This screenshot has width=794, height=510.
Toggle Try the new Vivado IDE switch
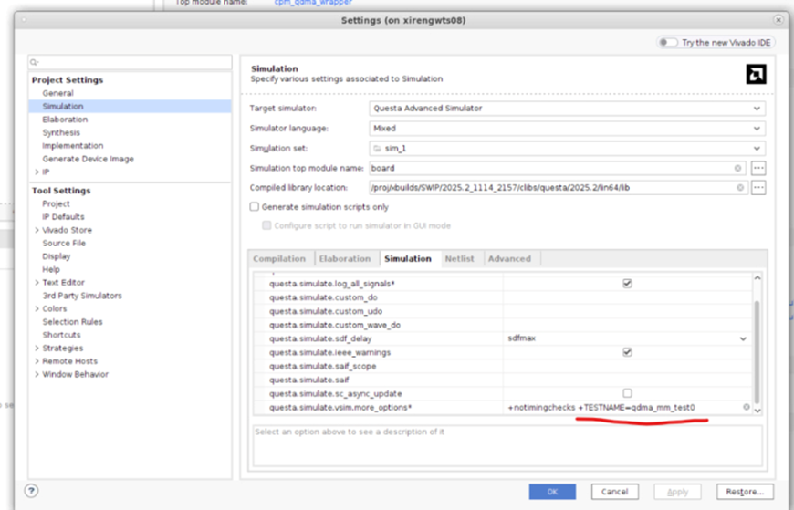668,43
